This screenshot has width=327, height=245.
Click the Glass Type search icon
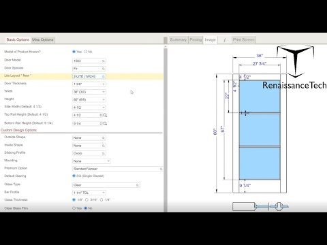138,185
